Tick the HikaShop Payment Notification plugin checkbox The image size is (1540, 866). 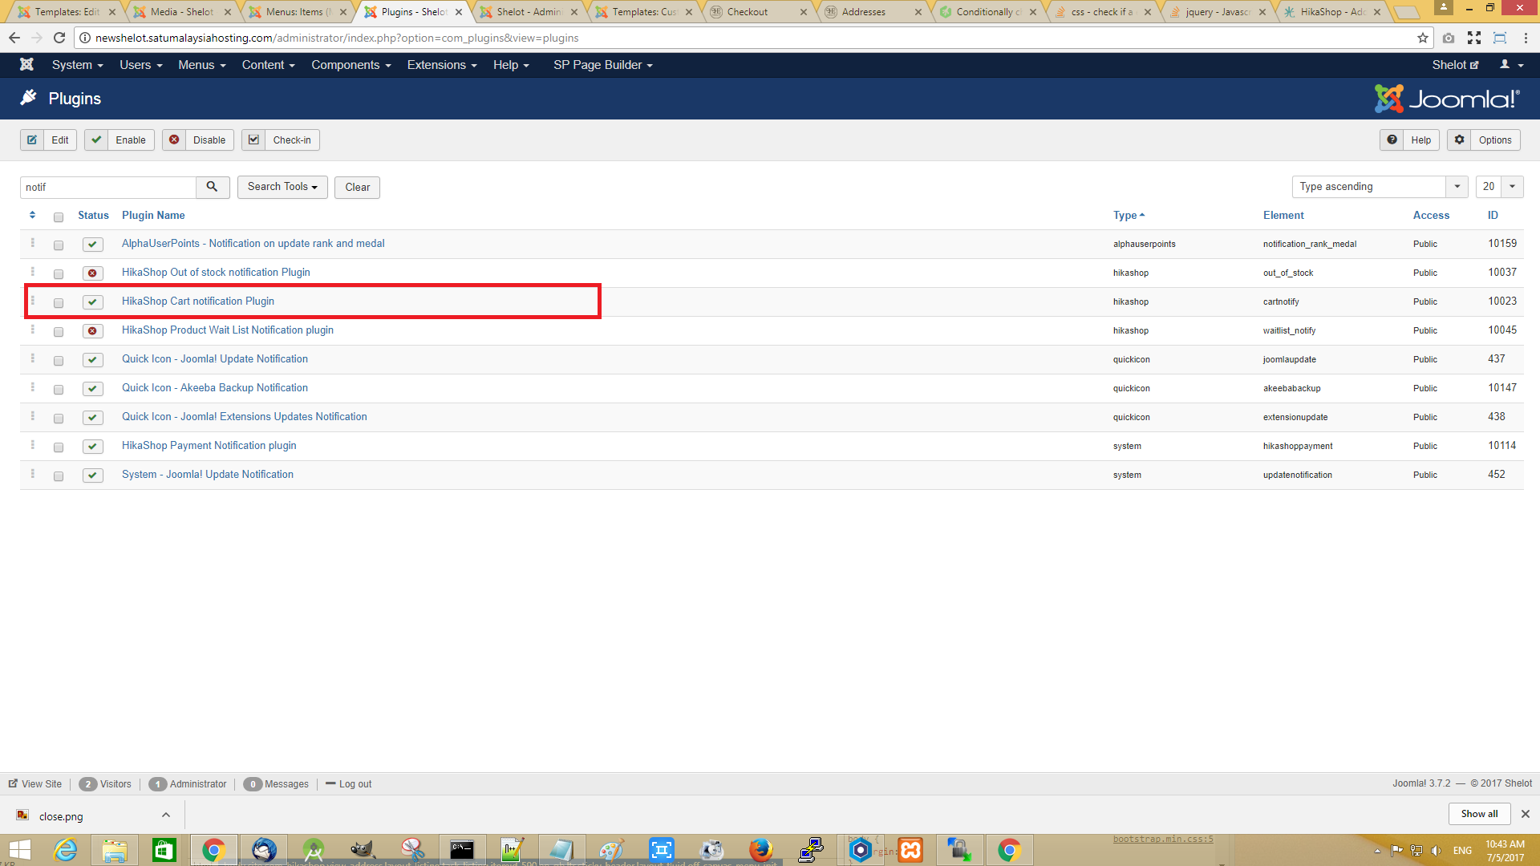59,447
